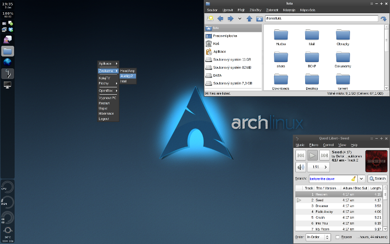Open the shots folder
390x244 pixels.
coord(281,60)
